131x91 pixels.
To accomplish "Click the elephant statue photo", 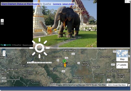I will tap(65, 24).
